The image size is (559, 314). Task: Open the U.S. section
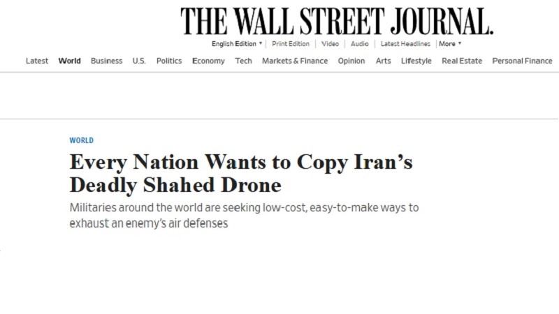click(139, 61)
